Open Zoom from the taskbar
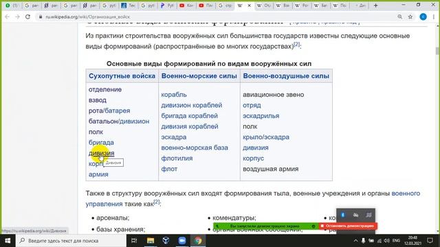 coord(181,241)
